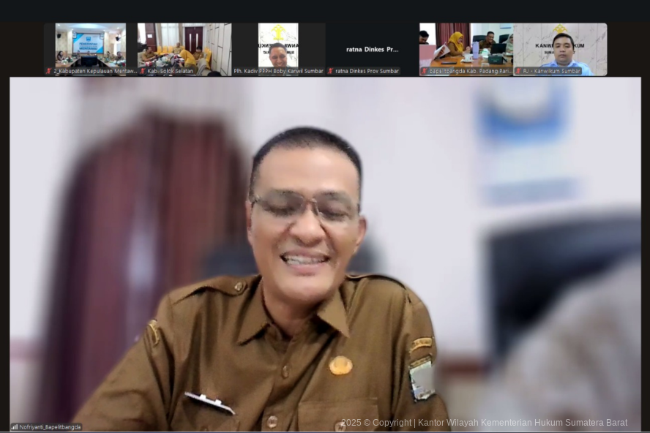This screenshot has width=650, height=433.
Task: Click the 'ratna Dinkes Prov Sumbar' bottom name label
Action: click(x=367, y=72)
